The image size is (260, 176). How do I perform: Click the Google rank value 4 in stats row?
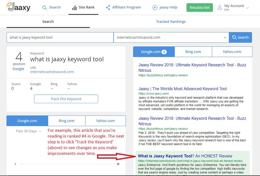[31, 89]
